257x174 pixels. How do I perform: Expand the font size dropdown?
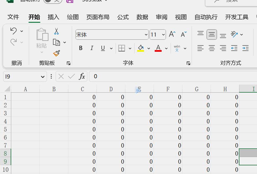[x=163, y=35]
